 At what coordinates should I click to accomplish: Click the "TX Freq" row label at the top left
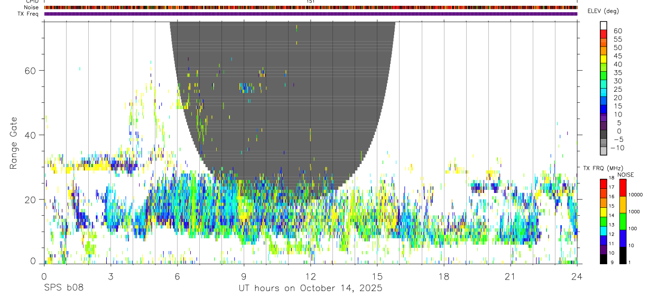(29, 14)
